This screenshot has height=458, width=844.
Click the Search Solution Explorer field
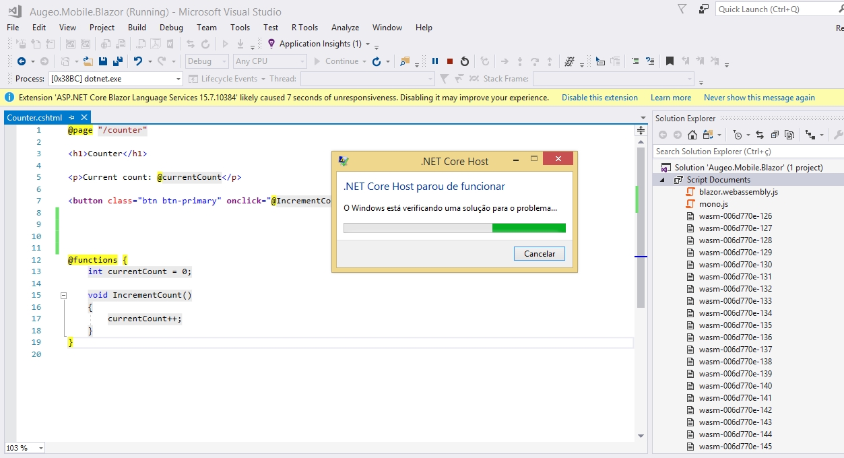741,151
